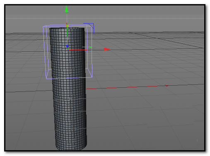The image size is (210, 156).
Task: Click the green Y-axis arrow tip
Action: click(67, 9)
